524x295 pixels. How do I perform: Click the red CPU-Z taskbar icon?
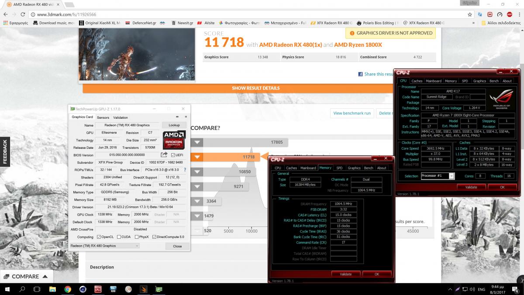click(98, 289)
